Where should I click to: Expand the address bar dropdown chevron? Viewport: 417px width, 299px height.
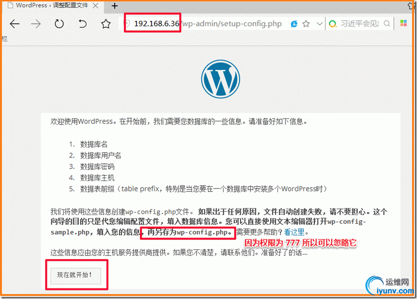[x=319, y=24]
